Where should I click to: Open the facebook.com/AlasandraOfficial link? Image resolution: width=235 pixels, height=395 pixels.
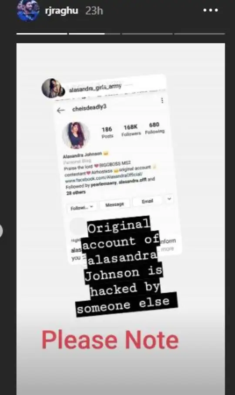104,177
